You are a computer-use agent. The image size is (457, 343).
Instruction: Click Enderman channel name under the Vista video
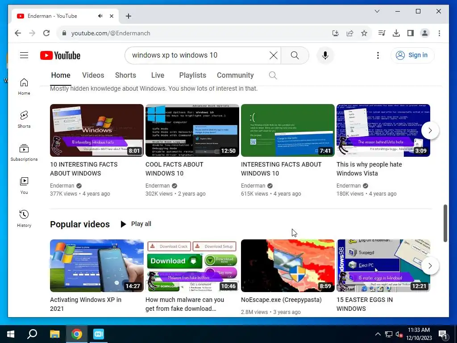(348, 186)
